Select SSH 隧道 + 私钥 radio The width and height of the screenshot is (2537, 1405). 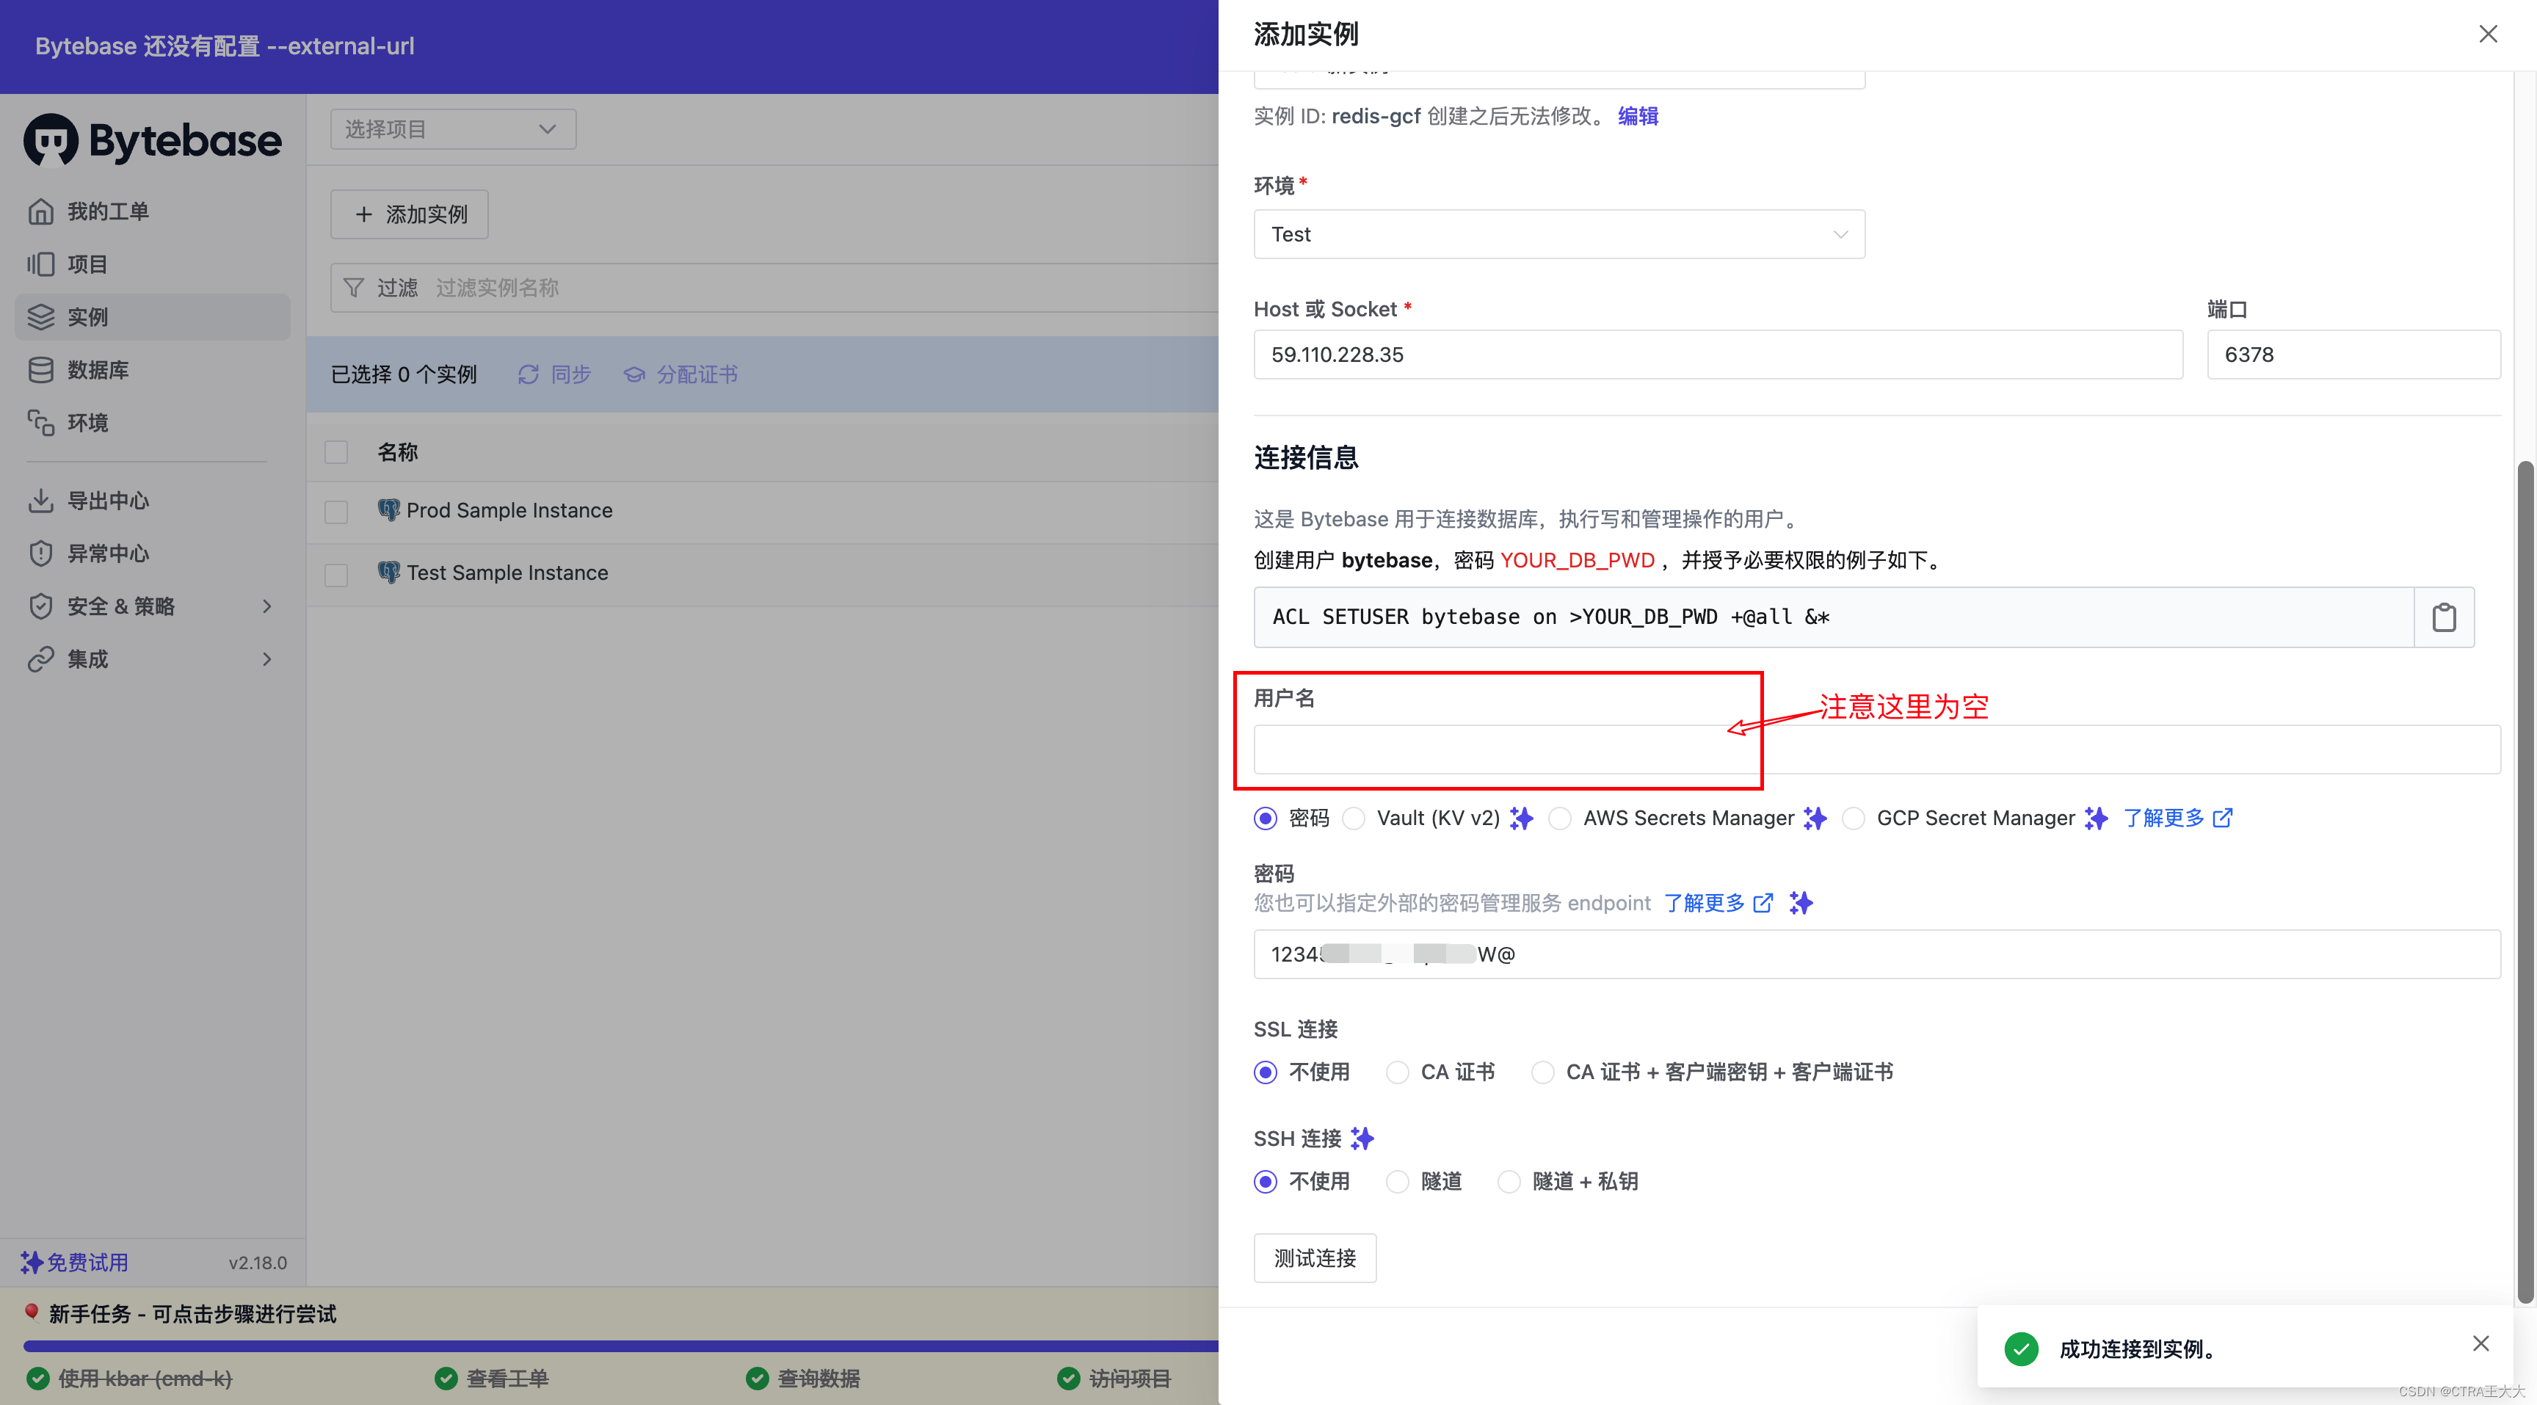click(1509, 1182)
